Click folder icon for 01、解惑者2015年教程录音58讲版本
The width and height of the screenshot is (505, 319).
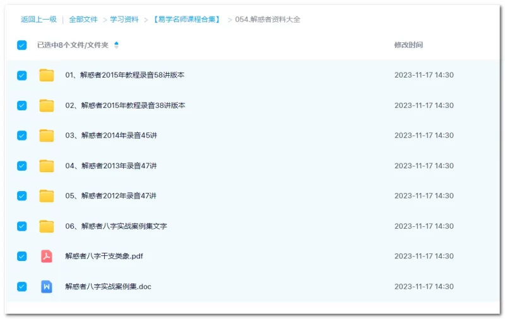46,75
